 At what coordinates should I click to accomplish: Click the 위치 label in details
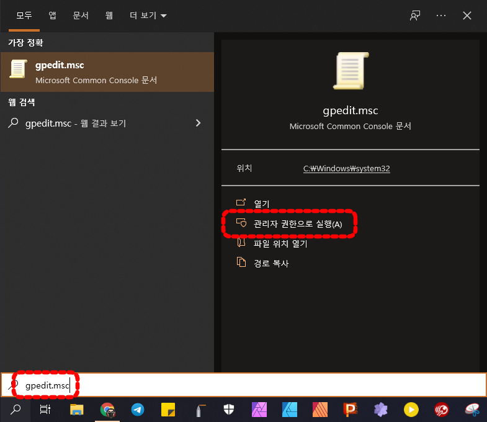(244, 168)
